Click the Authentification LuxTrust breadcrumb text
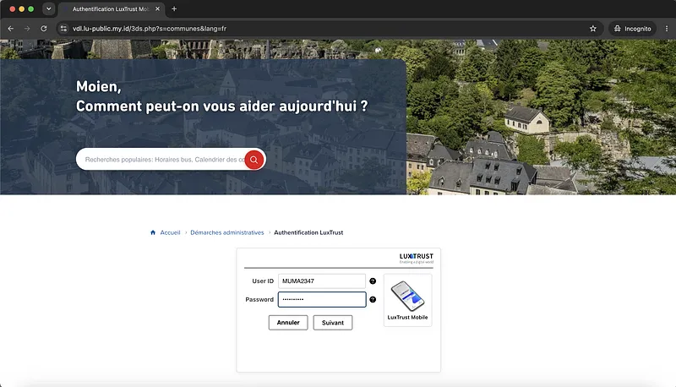 308,232
